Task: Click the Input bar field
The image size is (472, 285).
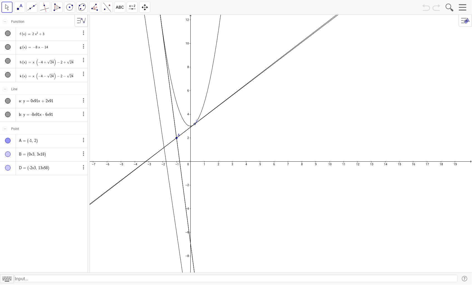Action: 235,279
